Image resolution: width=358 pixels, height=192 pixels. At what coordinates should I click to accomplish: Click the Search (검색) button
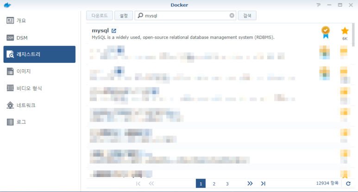click(247, 16)
